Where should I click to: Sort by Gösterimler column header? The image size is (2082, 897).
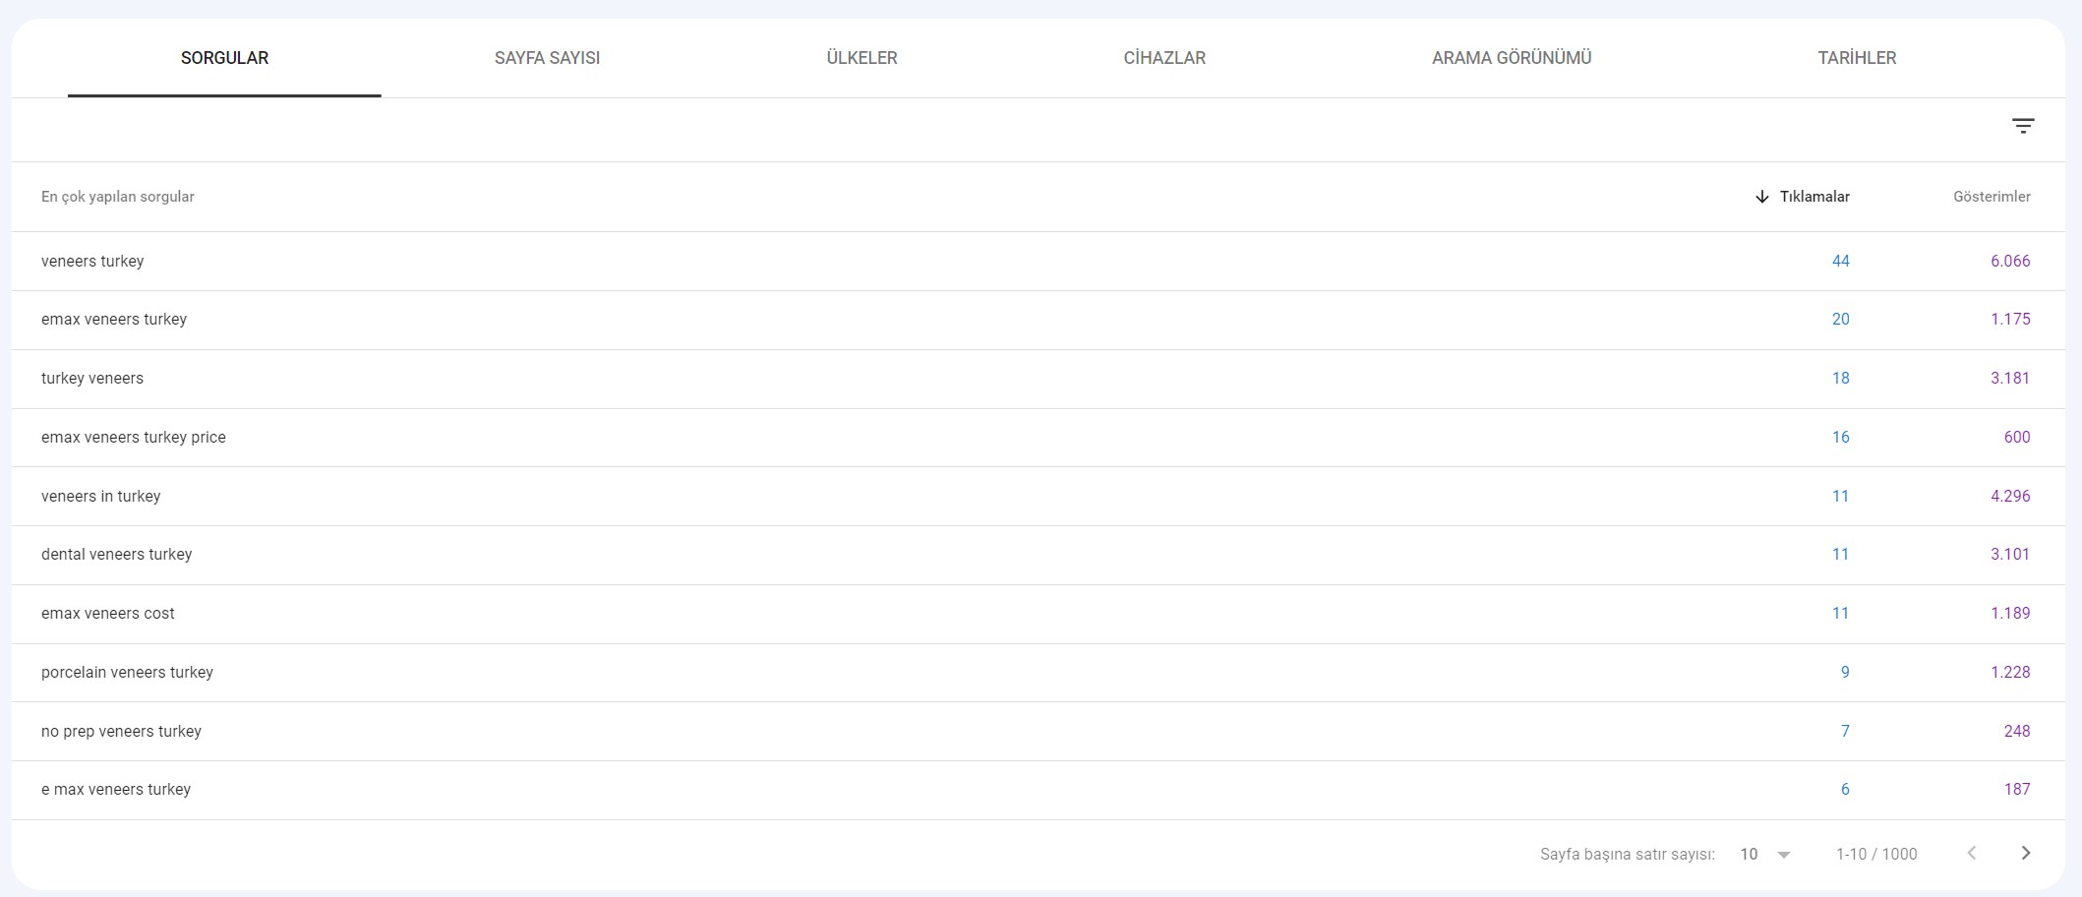click(1991, 197)
